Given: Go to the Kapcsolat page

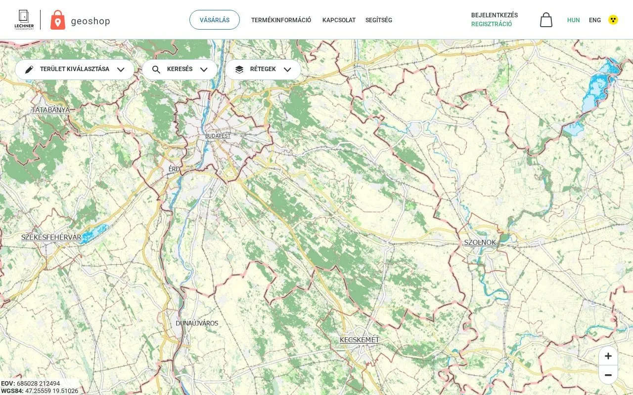Looking at the screenshot, I should pos(339,20).
